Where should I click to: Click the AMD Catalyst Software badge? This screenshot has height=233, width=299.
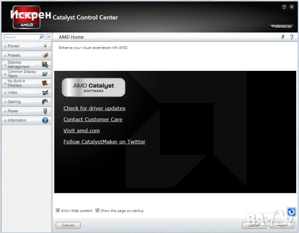tap(93, 87)
